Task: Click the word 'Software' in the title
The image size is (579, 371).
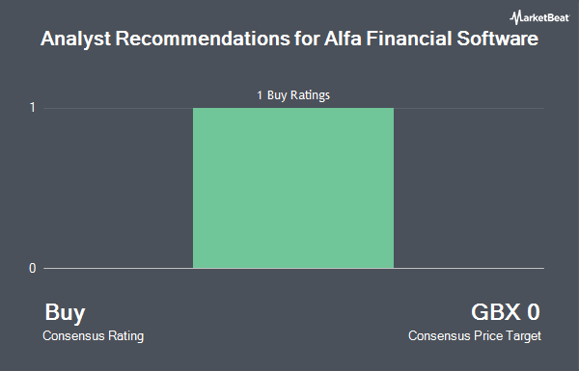Action: coord(498,39)
